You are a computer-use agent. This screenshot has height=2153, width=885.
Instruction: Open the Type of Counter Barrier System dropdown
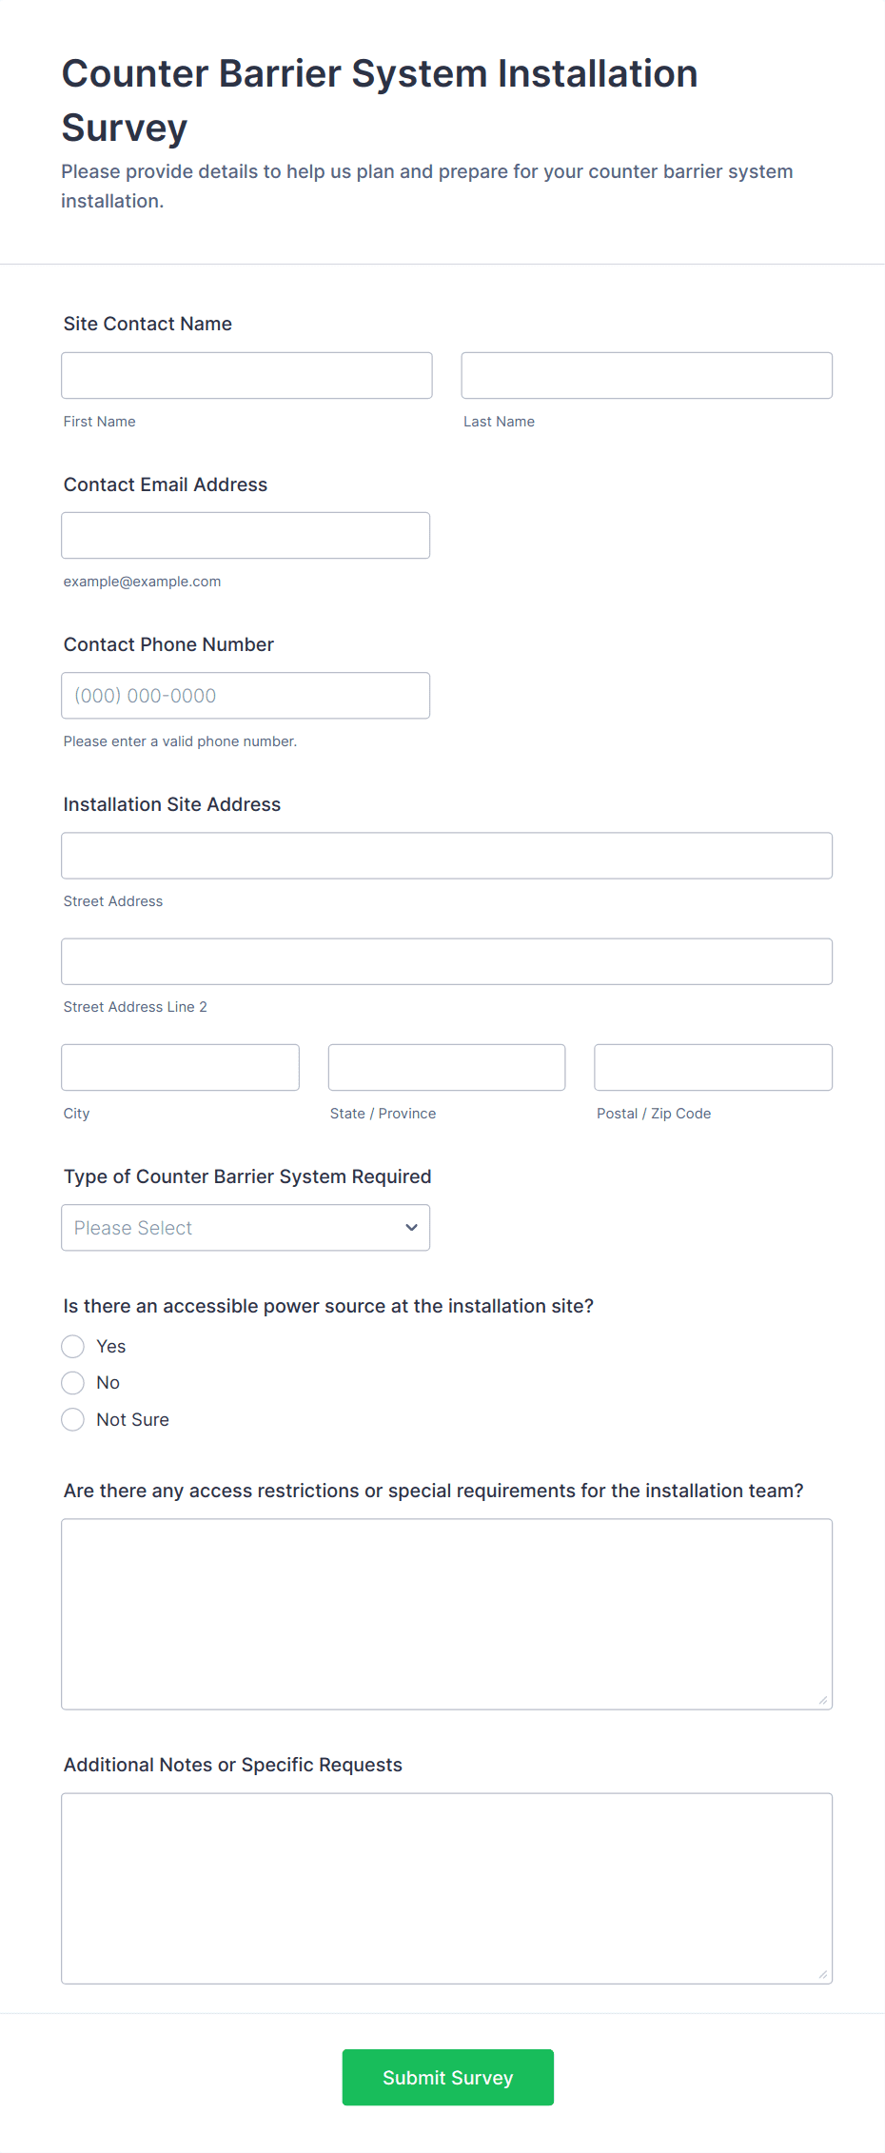point(246,1228)
